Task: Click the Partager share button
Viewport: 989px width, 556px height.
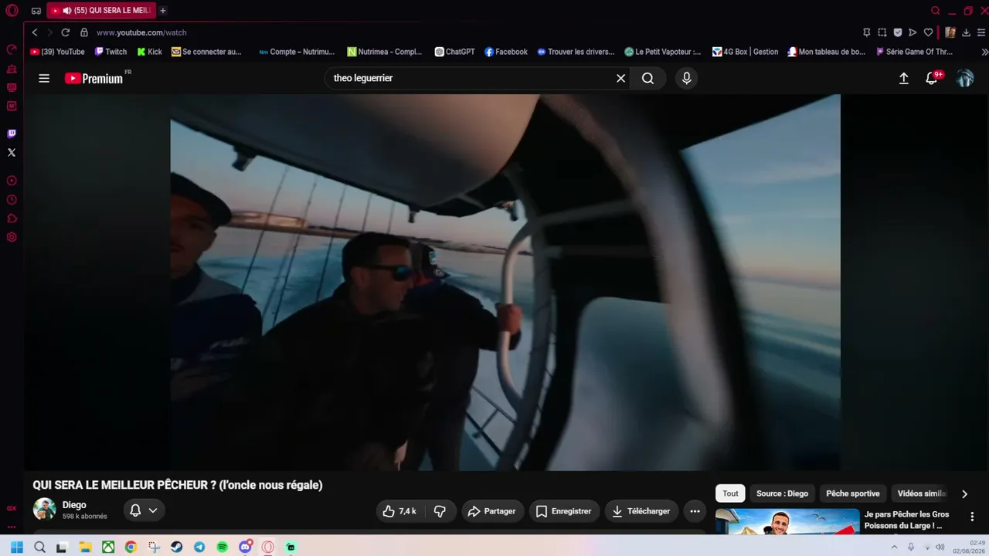Action: click(x=492, y=511)
